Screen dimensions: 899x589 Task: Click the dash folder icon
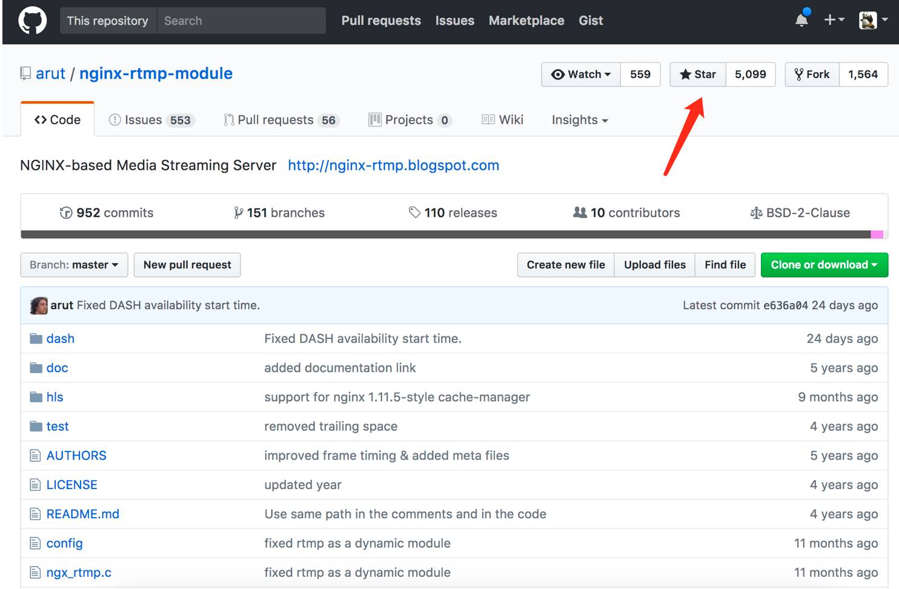coord(36,338)
